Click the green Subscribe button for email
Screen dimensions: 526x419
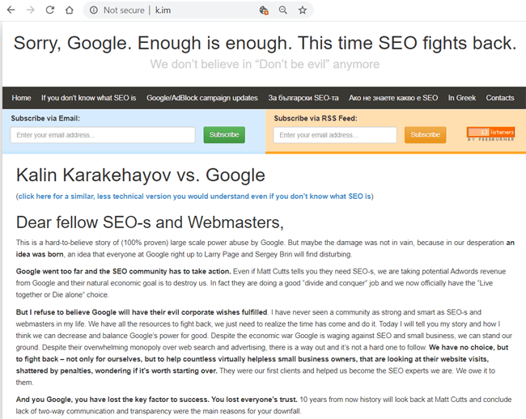click(224, 135)
